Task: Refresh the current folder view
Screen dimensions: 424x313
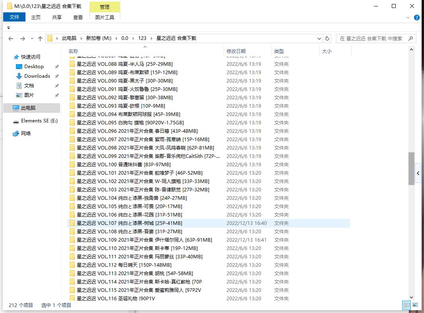Action: coord(327,39)
